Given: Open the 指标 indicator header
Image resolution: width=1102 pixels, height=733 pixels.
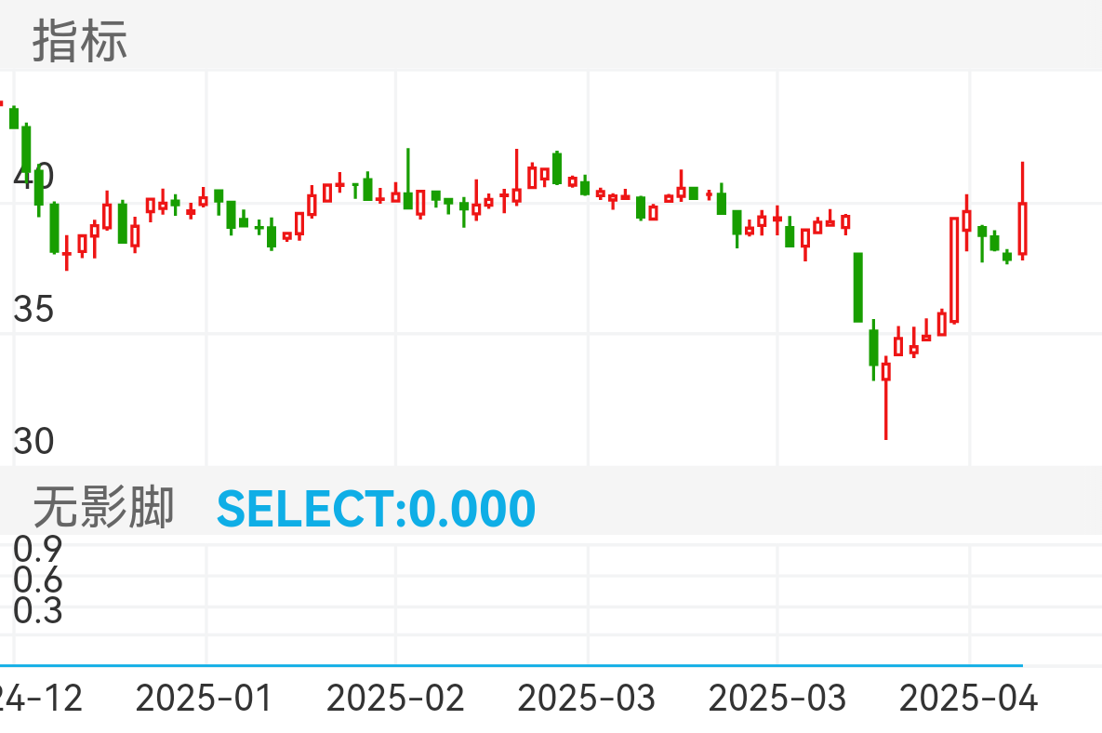Looking at the screenshot, I should (x=80, y=42).
